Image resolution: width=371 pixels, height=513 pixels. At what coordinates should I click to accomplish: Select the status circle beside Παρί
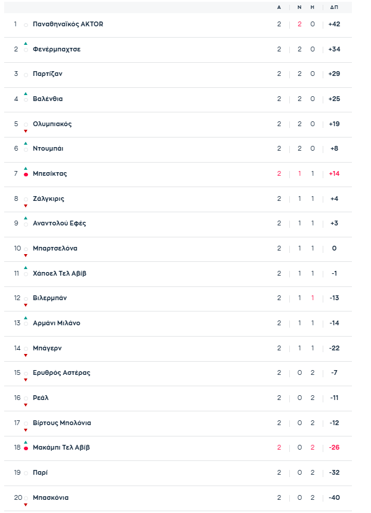click(26, 474)
